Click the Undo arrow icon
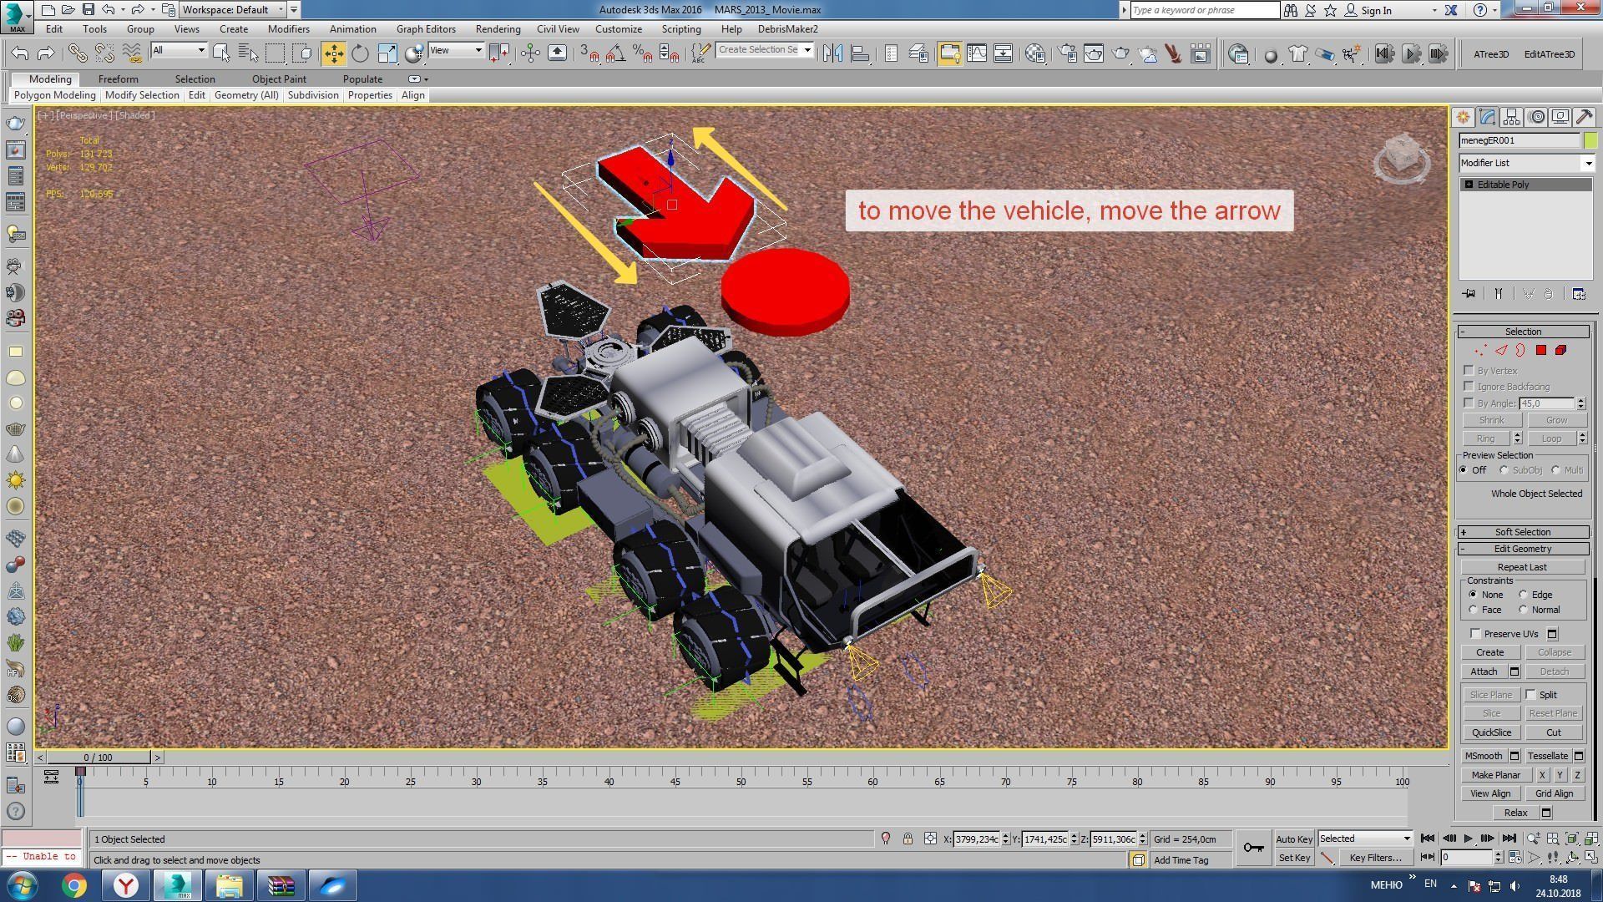Image resolution: width=1603 pixels, height=902 pixels. 20,54
